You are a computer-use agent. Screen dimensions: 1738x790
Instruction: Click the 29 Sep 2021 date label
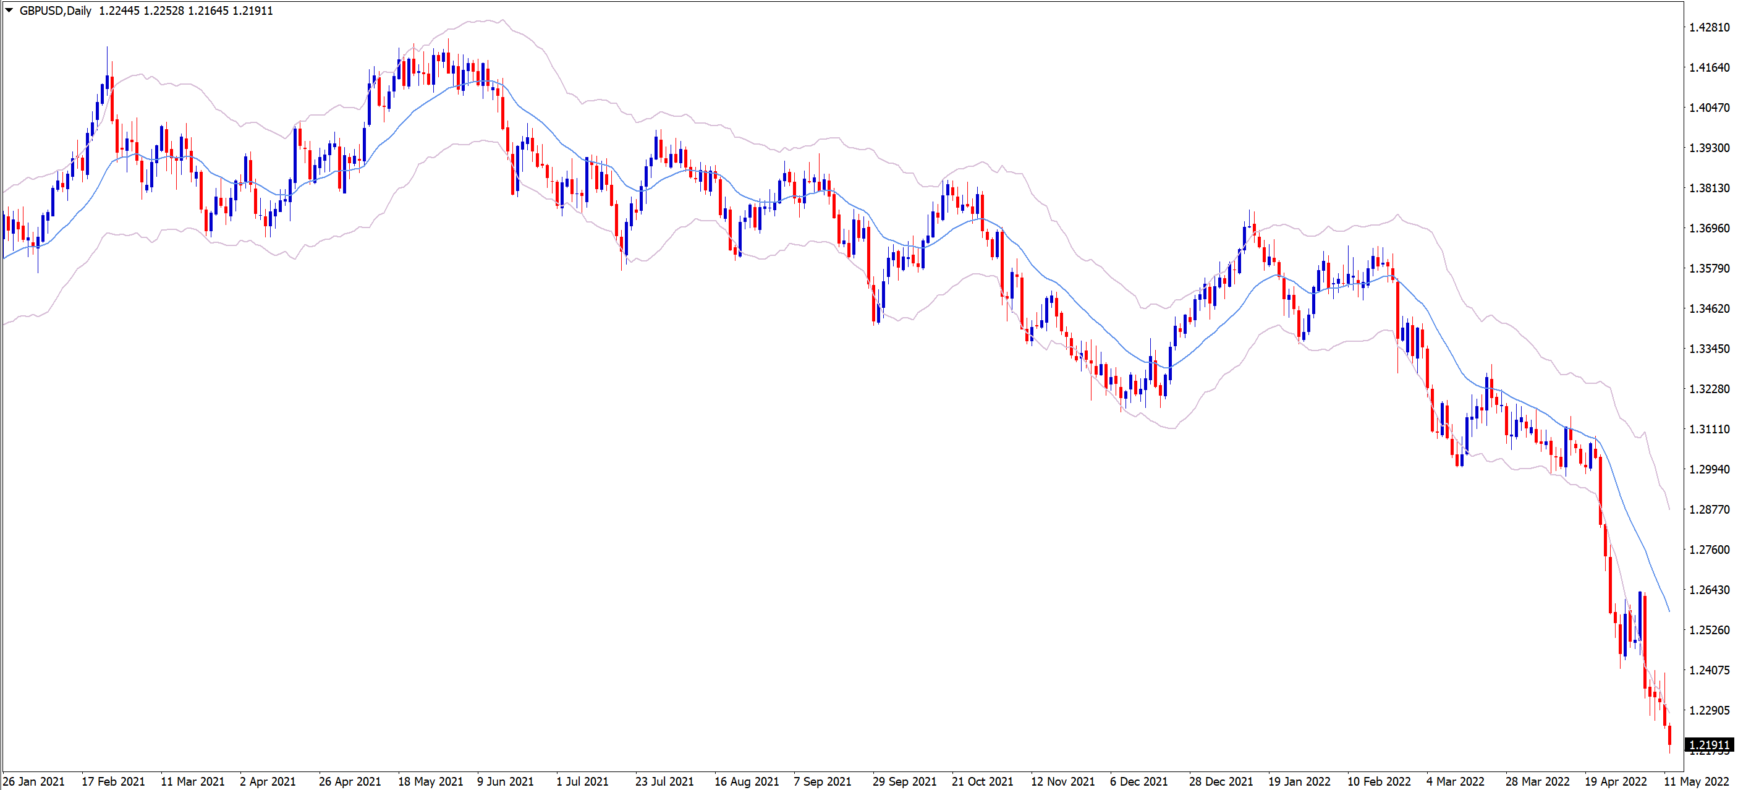click(905, 781)
